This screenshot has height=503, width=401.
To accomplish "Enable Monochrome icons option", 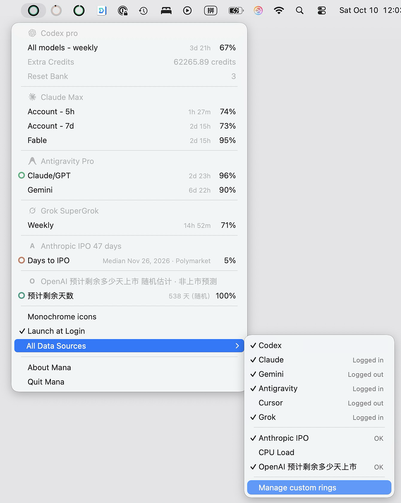I will (x=129, y=317).
